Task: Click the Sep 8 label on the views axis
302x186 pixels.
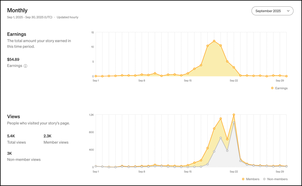Action: pos(142,171)
